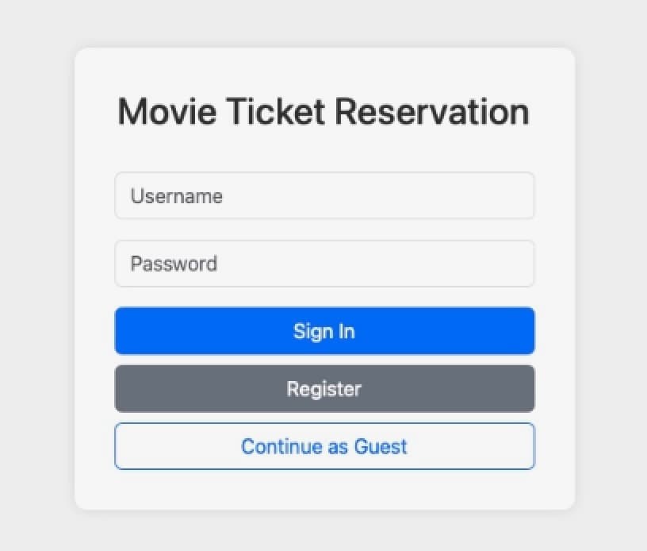Screen dimensions: 647x551
Task: Submit the login form with Sign In
Action: click(x=324, y=330)
